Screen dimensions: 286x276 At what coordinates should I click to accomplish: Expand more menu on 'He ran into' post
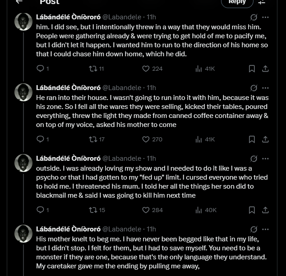click(x=266, y=88)
